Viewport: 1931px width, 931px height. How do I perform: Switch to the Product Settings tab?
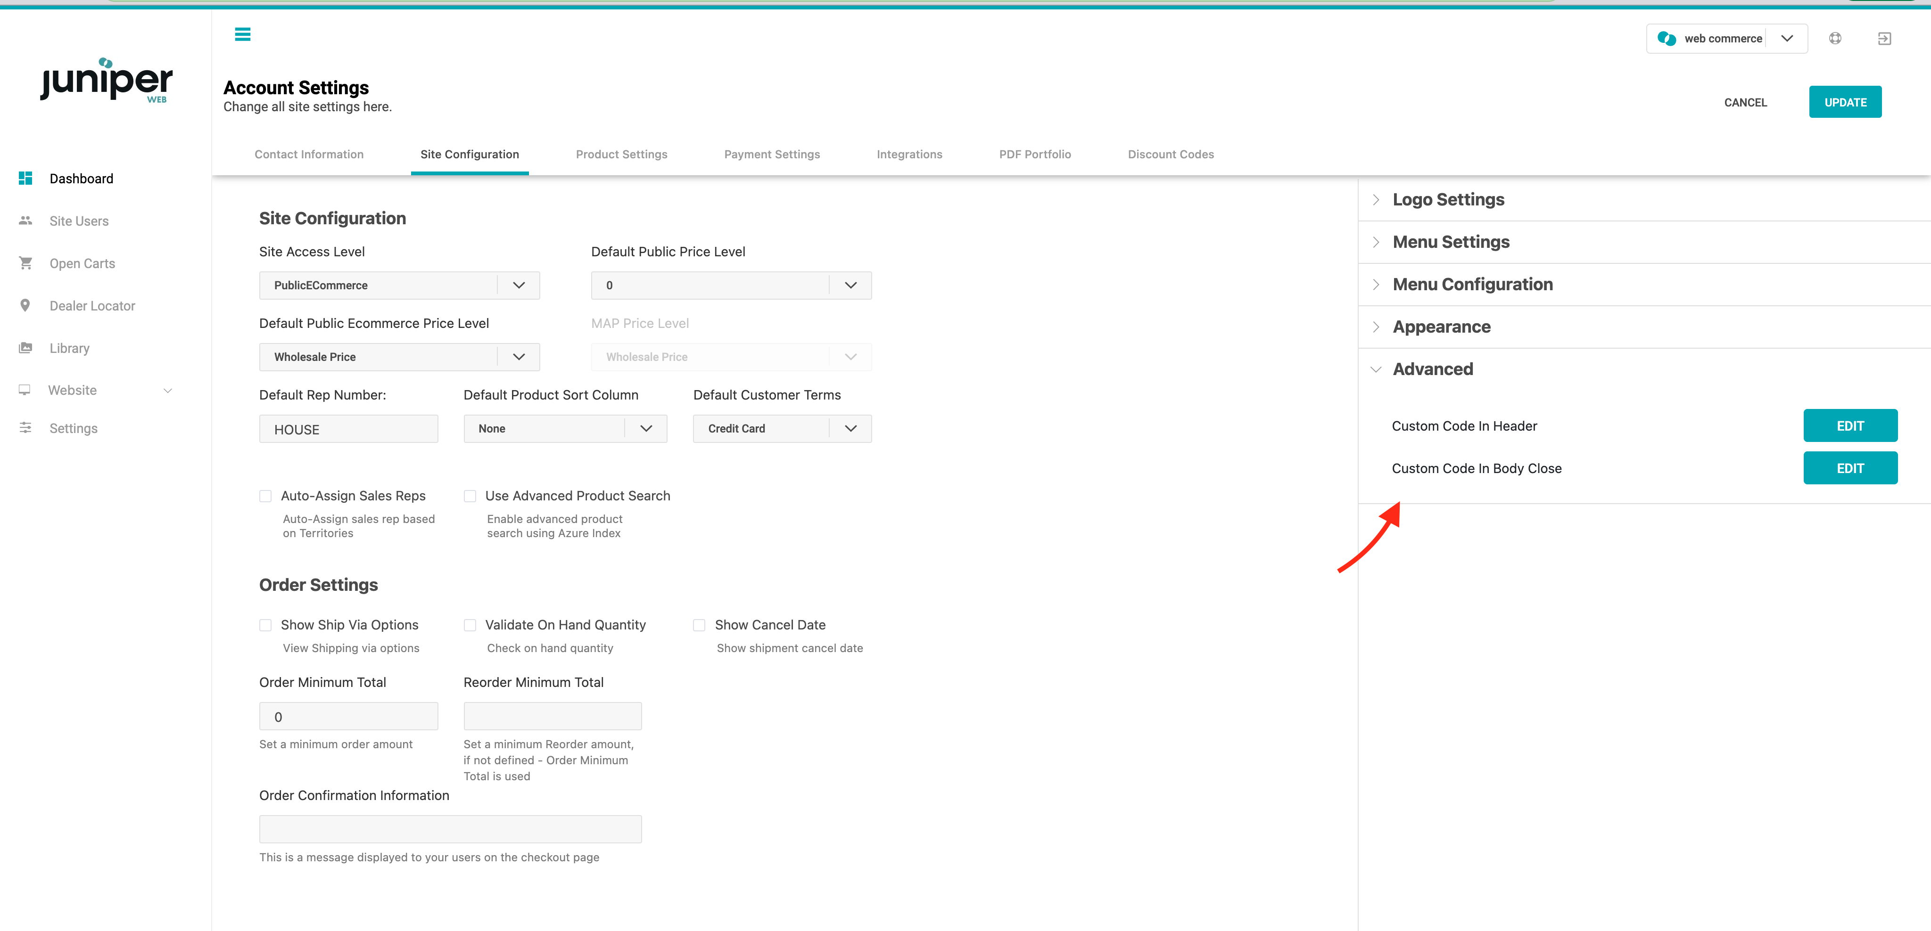click(621, 154)
